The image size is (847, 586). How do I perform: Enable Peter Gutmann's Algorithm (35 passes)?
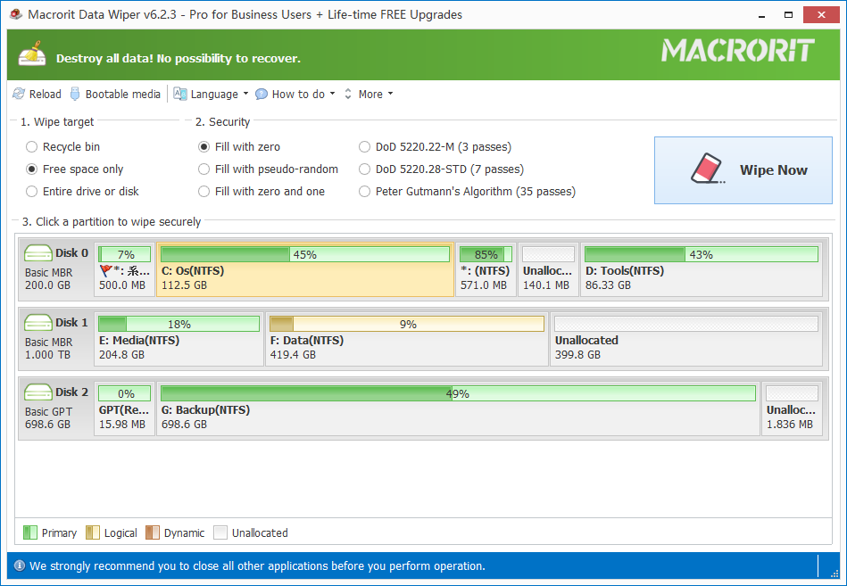364,192
